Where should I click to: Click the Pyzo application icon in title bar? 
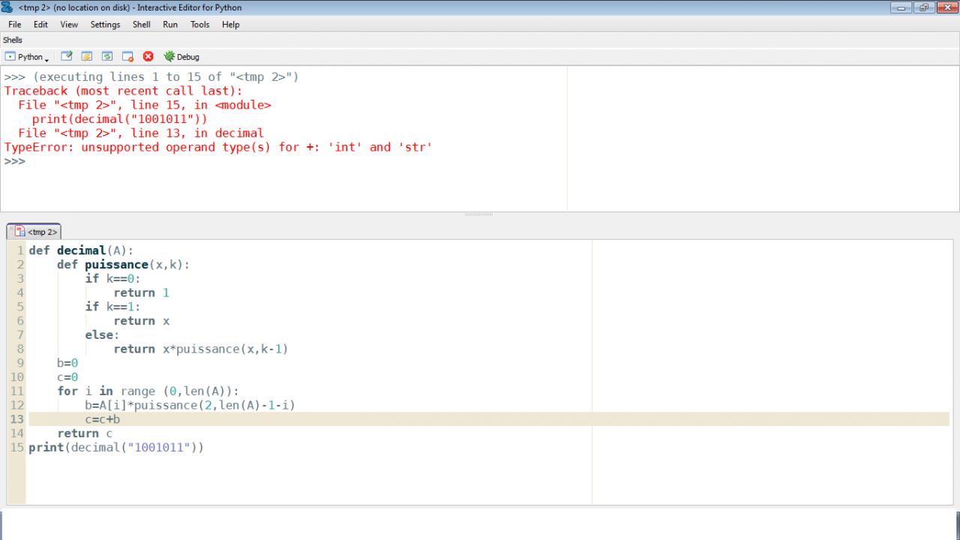(7, 7)
